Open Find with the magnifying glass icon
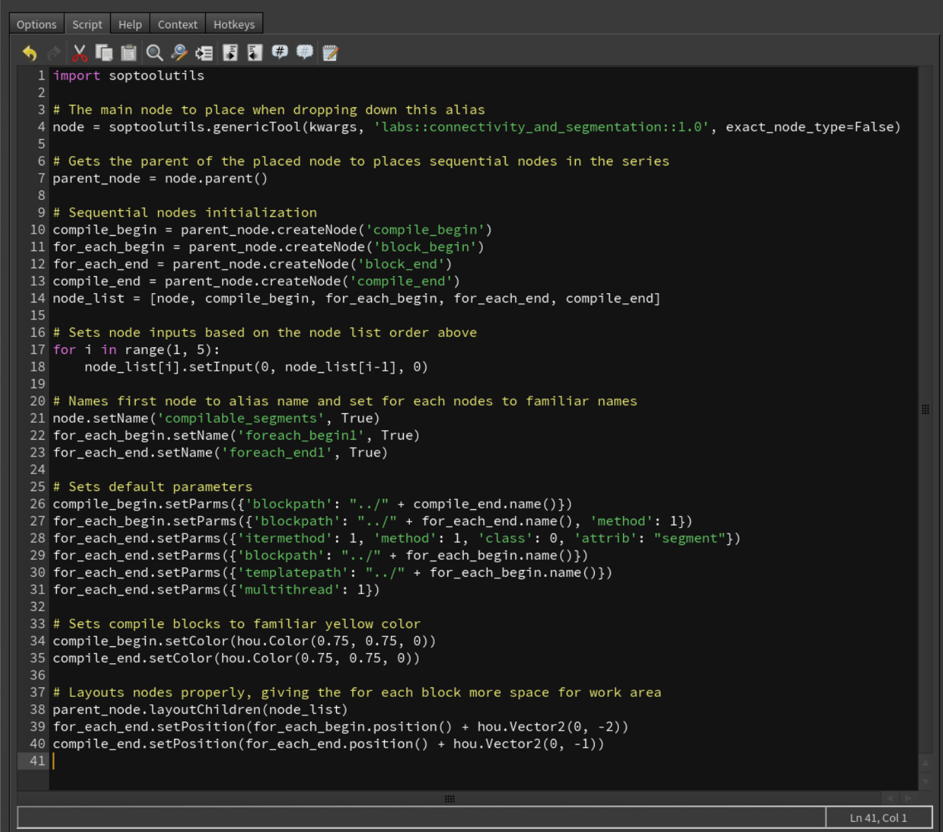Viewport: 943px width, 832px height. (155, 53)
